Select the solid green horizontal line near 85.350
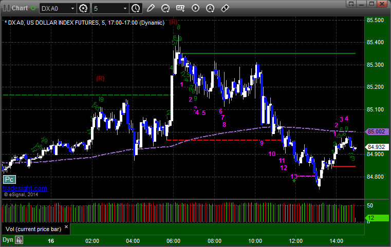The width and height of the screenshot is (391, 247). pos(268,53)
